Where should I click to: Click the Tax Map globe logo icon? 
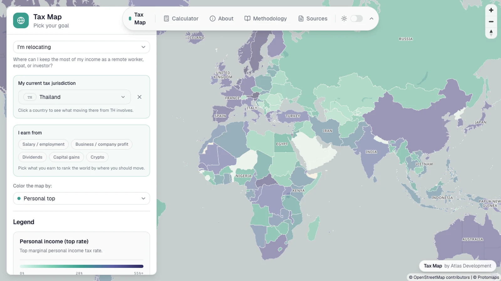[x=21, y=21]
